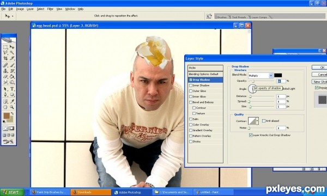Toggle Layer Knocks Out Drop Shadow
Image resolution: width=327 pixels, height=196 pixels.
251,135
